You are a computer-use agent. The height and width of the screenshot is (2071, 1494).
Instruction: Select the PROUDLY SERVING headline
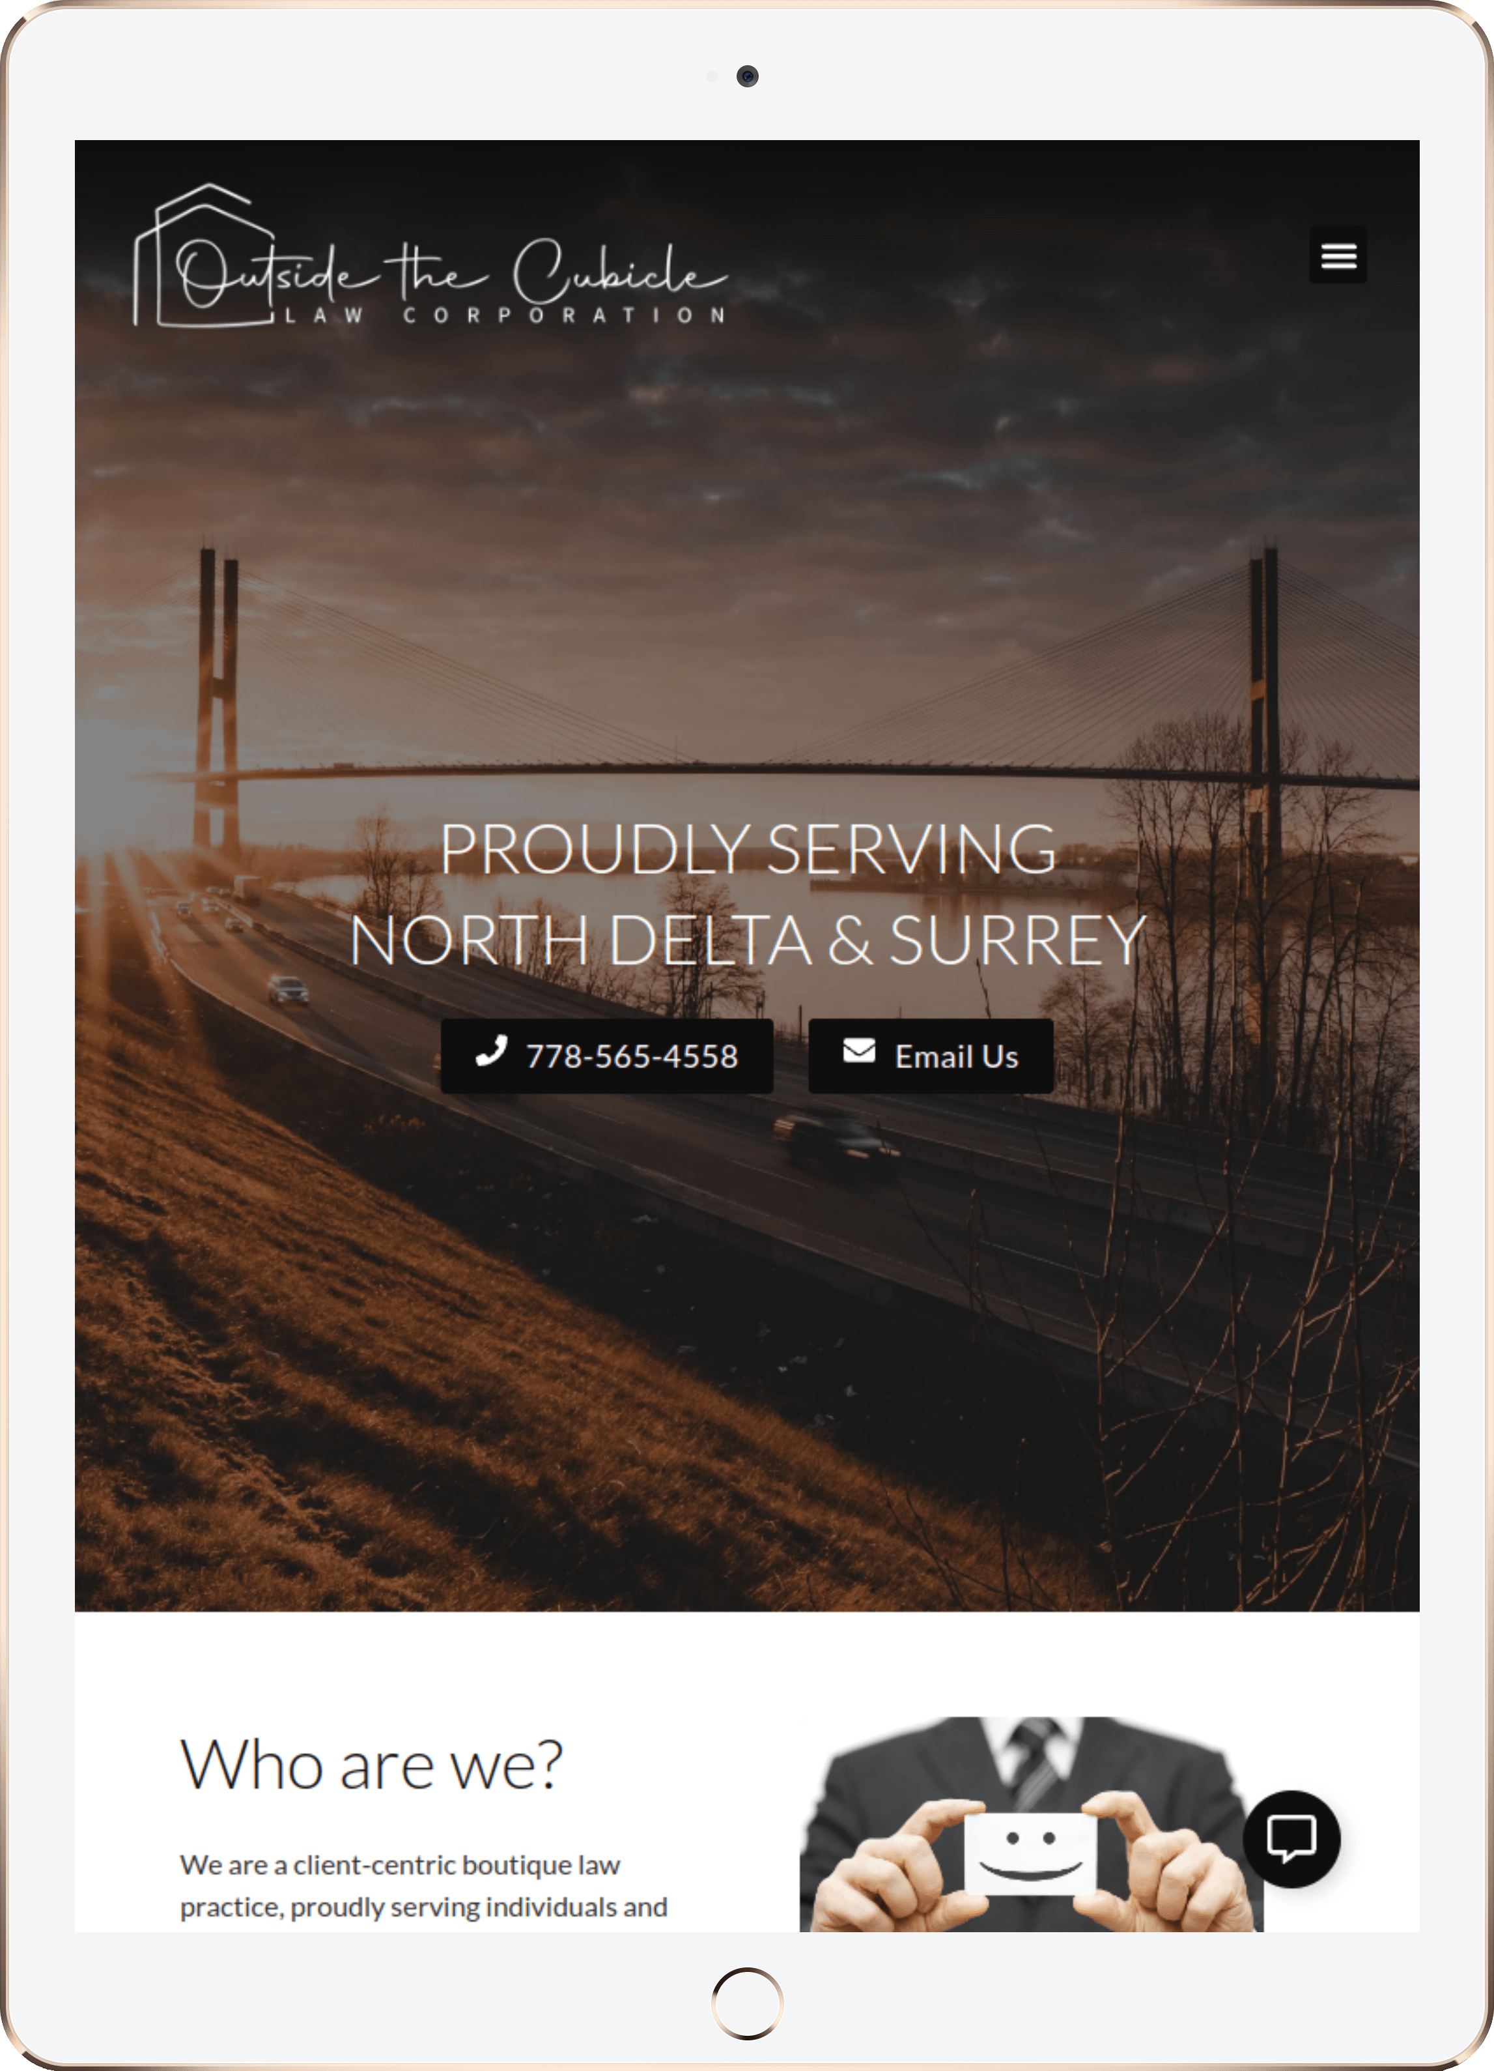[748, 848]
